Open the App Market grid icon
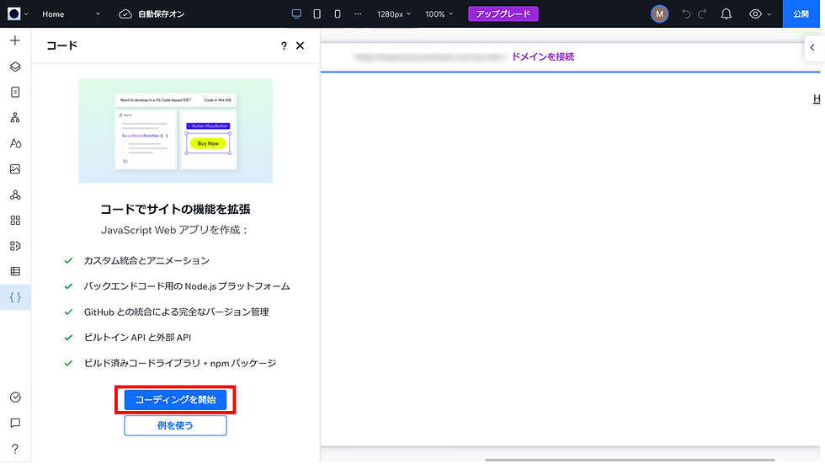The height and width of the screenshot is (464, 825). (x=15, y=221)
